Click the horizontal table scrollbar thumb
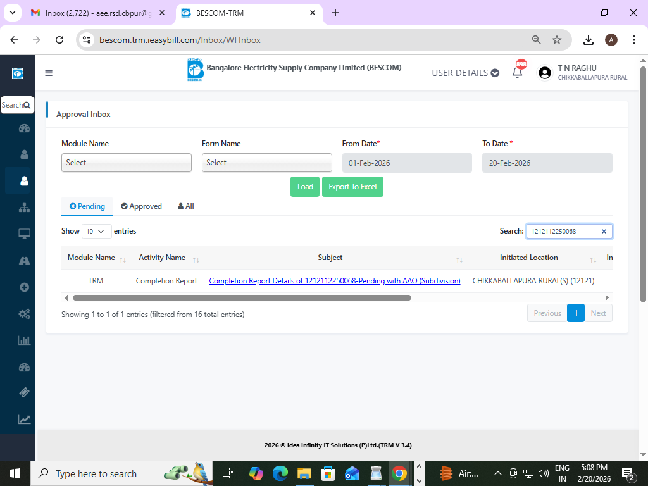 [x=242, y=298]
